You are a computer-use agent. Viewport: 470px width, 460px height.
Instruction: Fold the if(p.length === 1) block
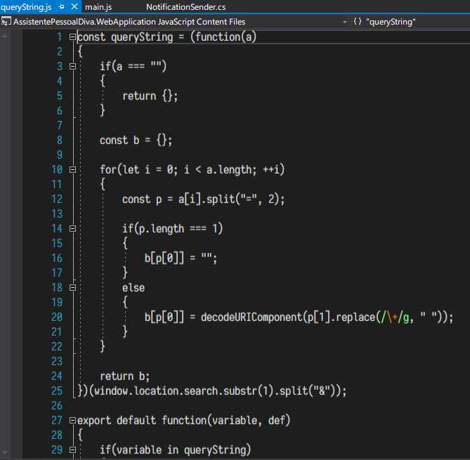click(72, 228)
